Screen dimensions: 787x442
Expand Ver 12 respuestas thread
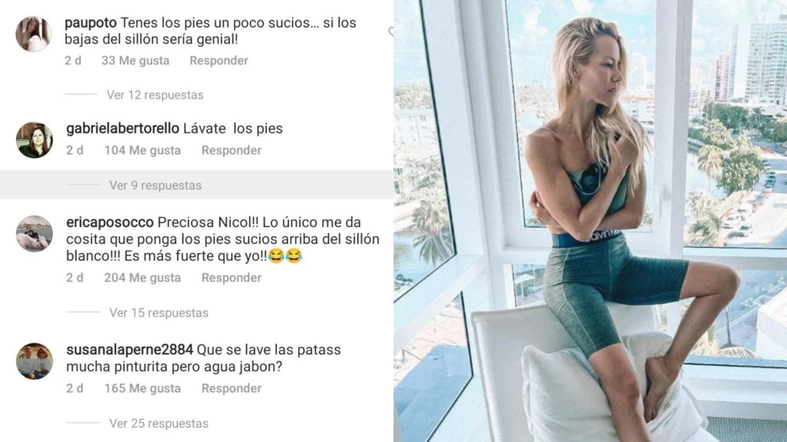point(154,94)
